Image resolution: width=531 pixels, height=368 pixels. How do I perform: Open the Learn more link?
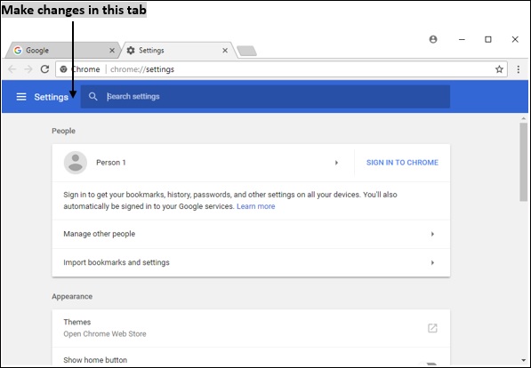click(255, 206)
